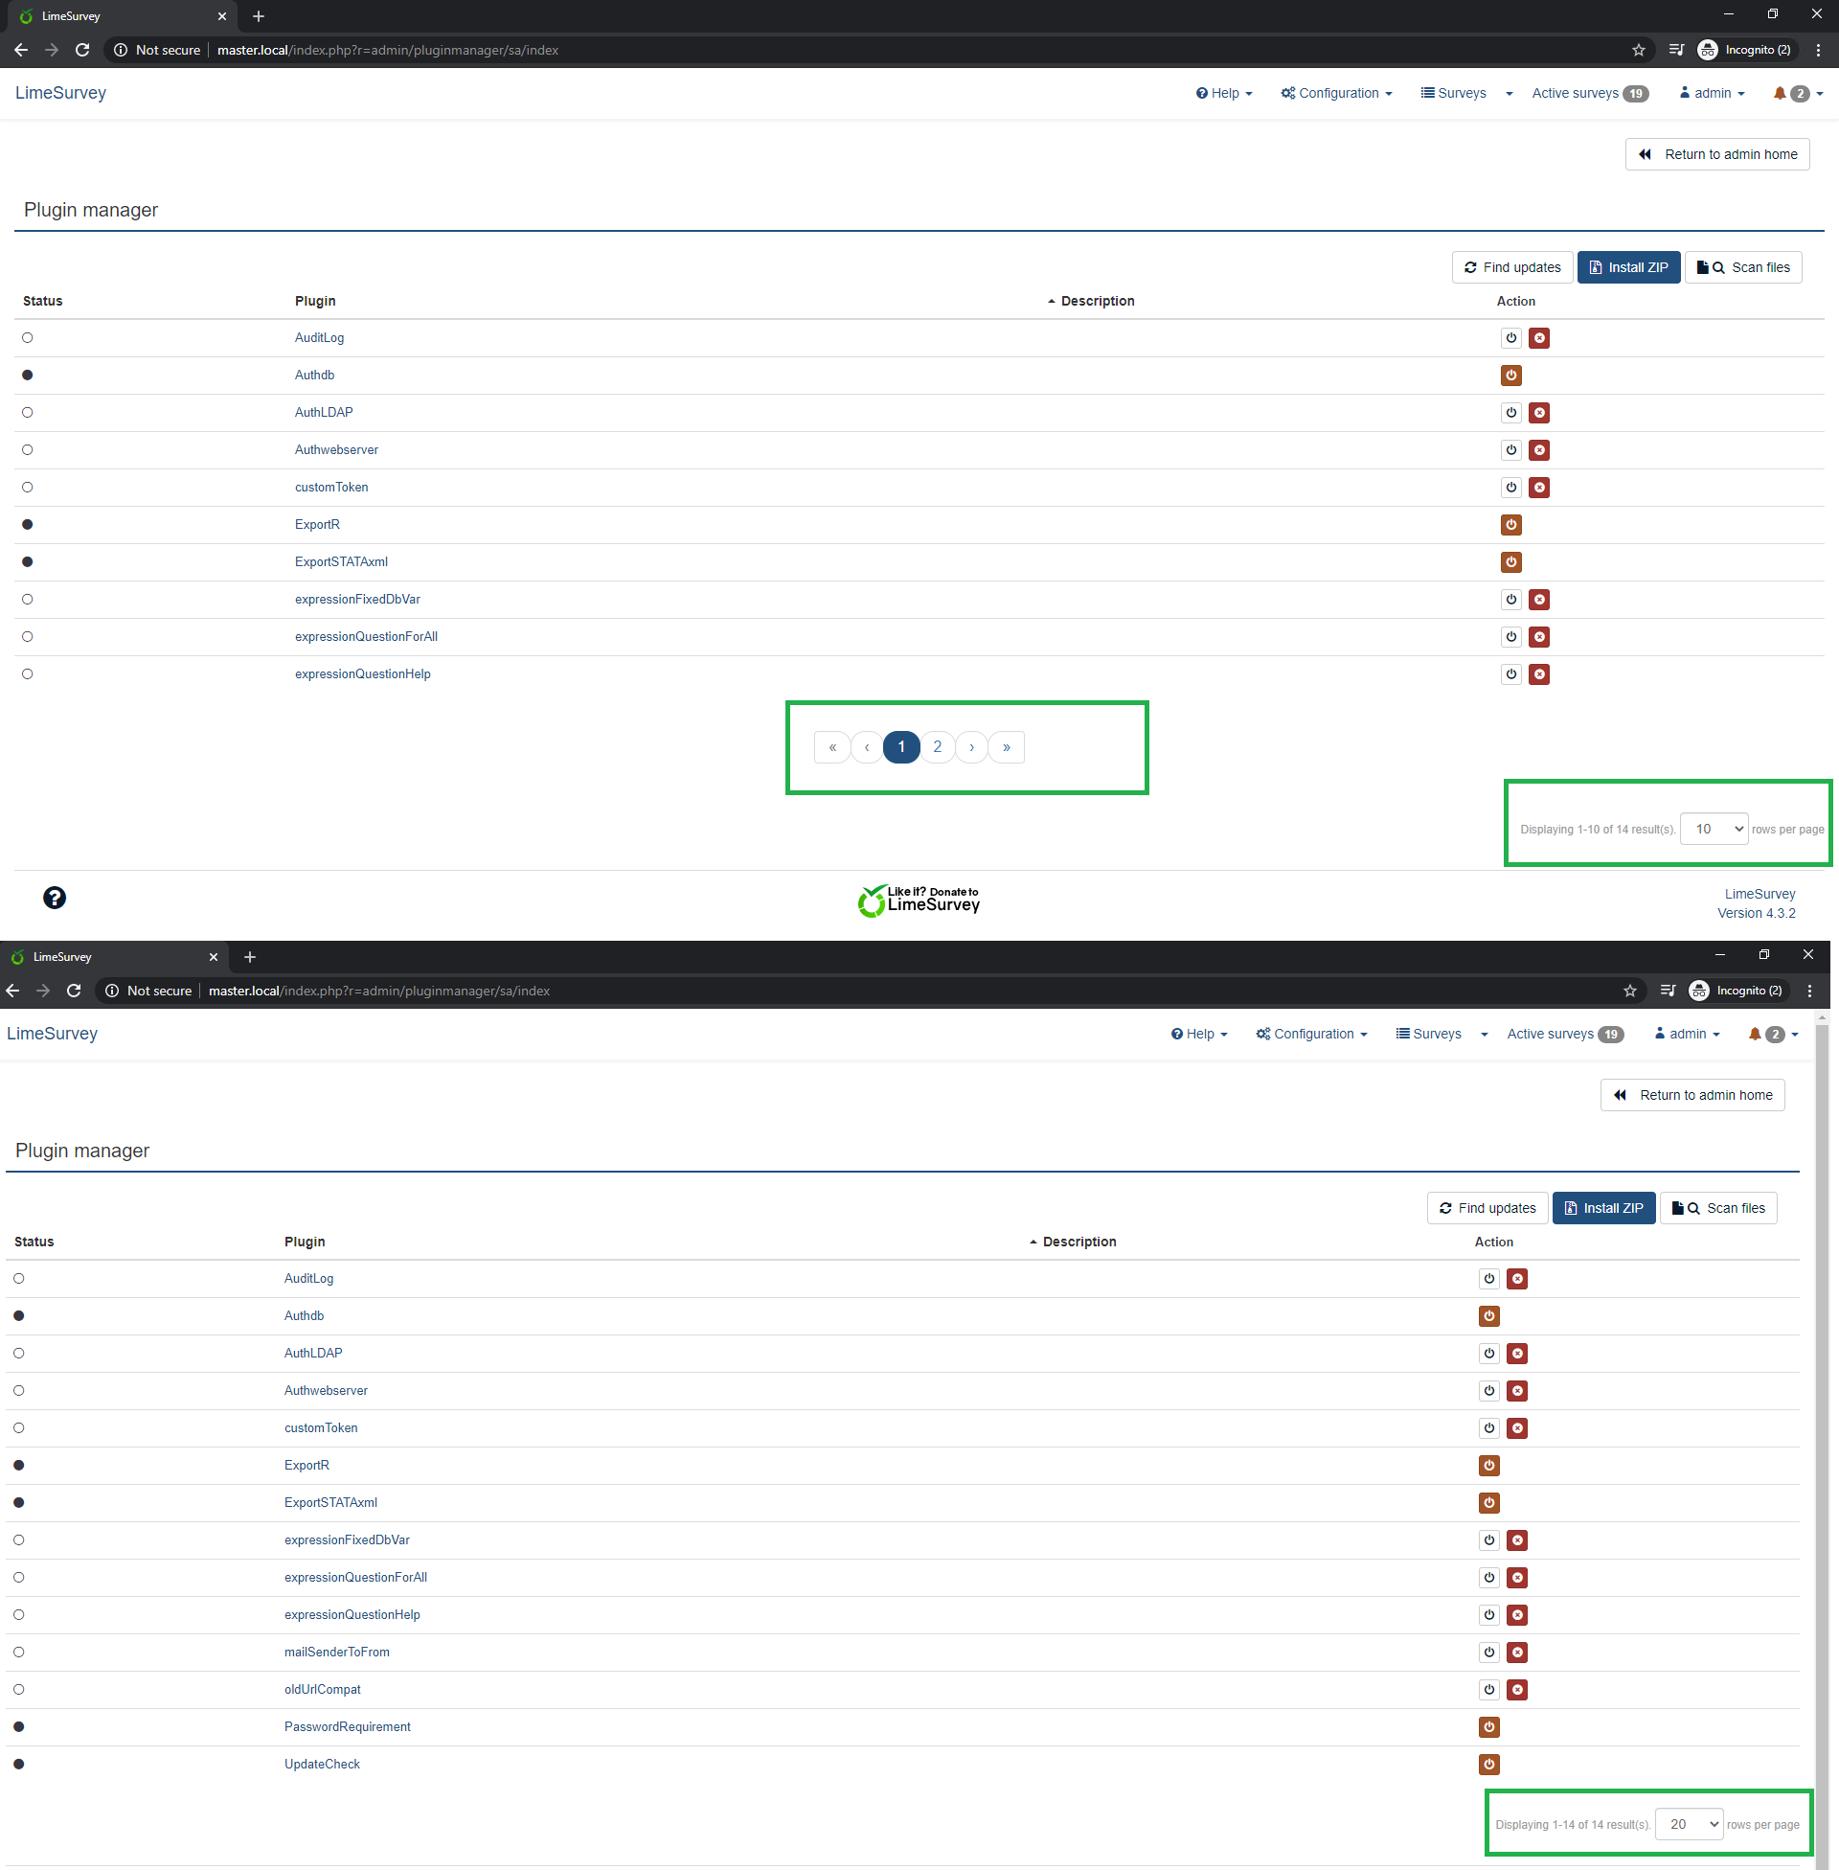Click the orange power icon for PasswordRequirement
This screenshot has width=1839, height=1870.
1488,1727
